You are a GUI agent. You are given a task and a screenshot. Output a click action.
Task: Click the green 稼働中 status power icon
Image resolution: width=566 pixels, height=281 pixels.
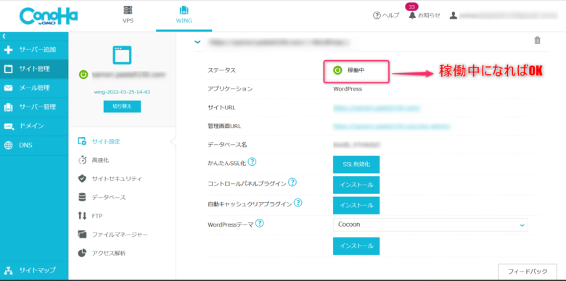click(337, 70)
